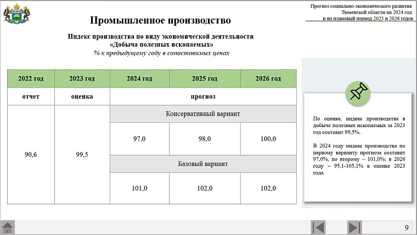Viewport: 417px width, 235px height.
Task: Click the 2026 base value 102,0
Action: pos(268,188)
